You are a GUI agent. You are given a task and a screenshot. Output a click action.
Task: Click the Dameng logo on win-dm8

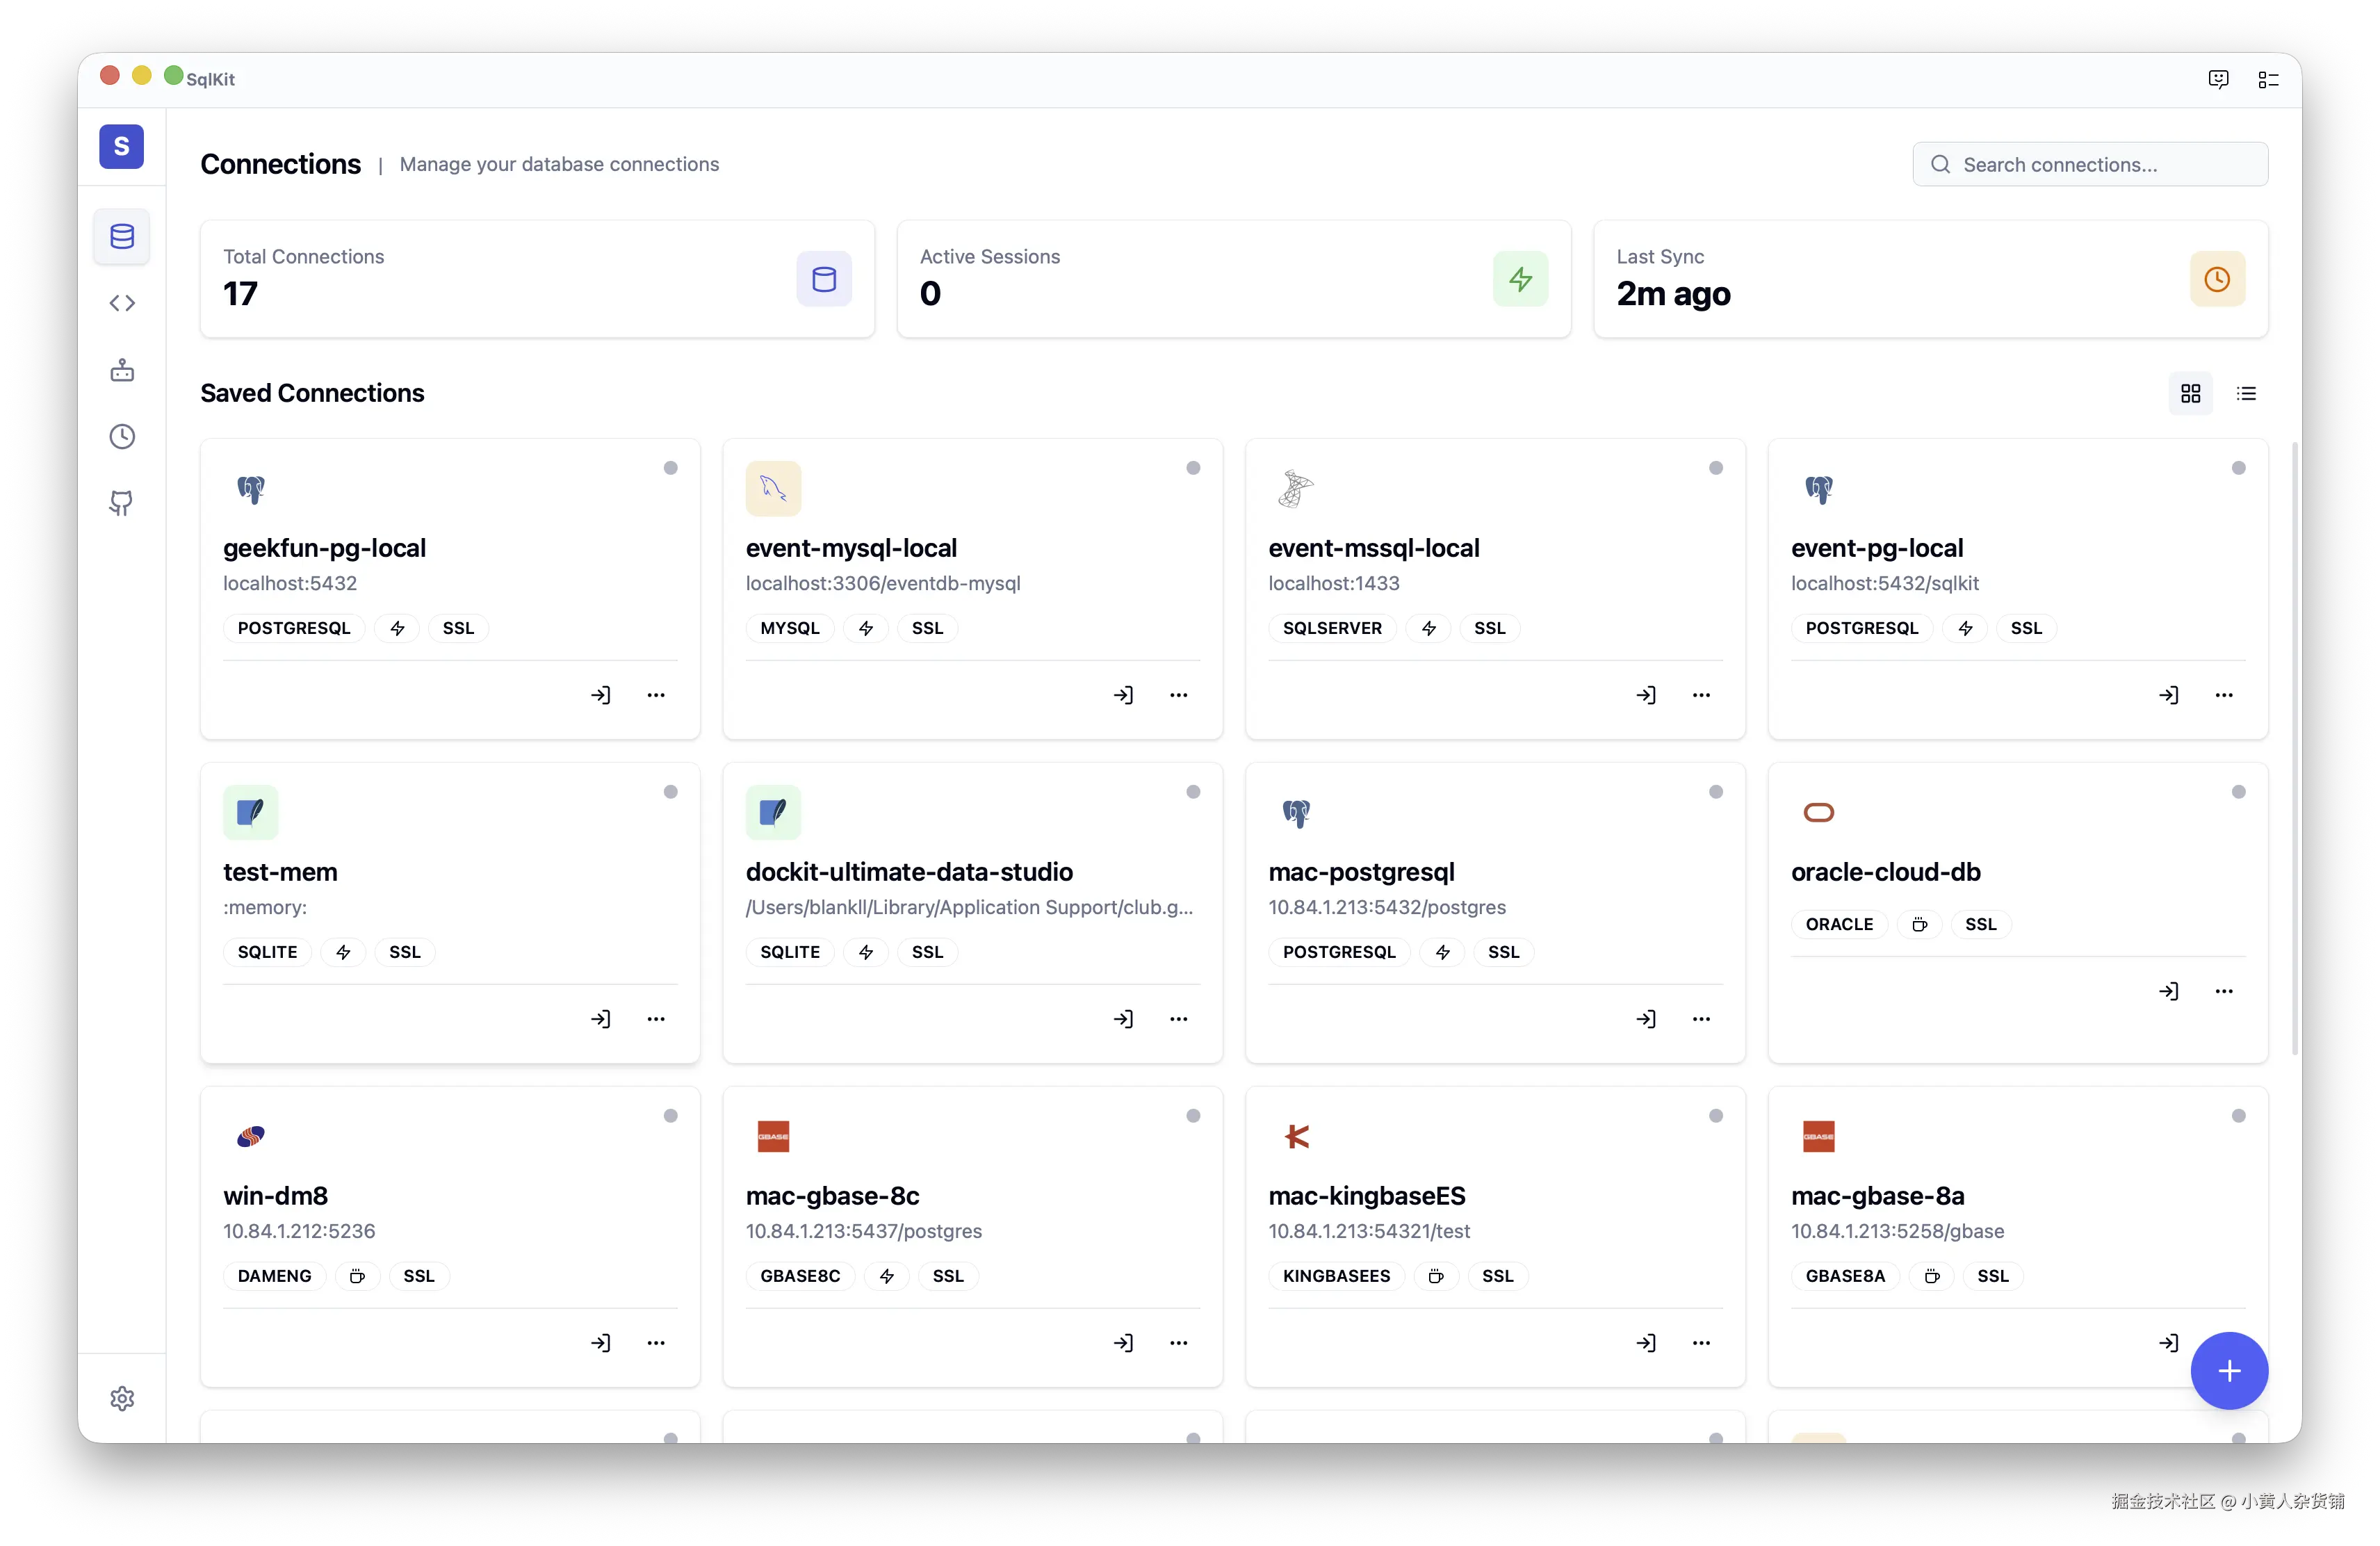point(250,1137)
